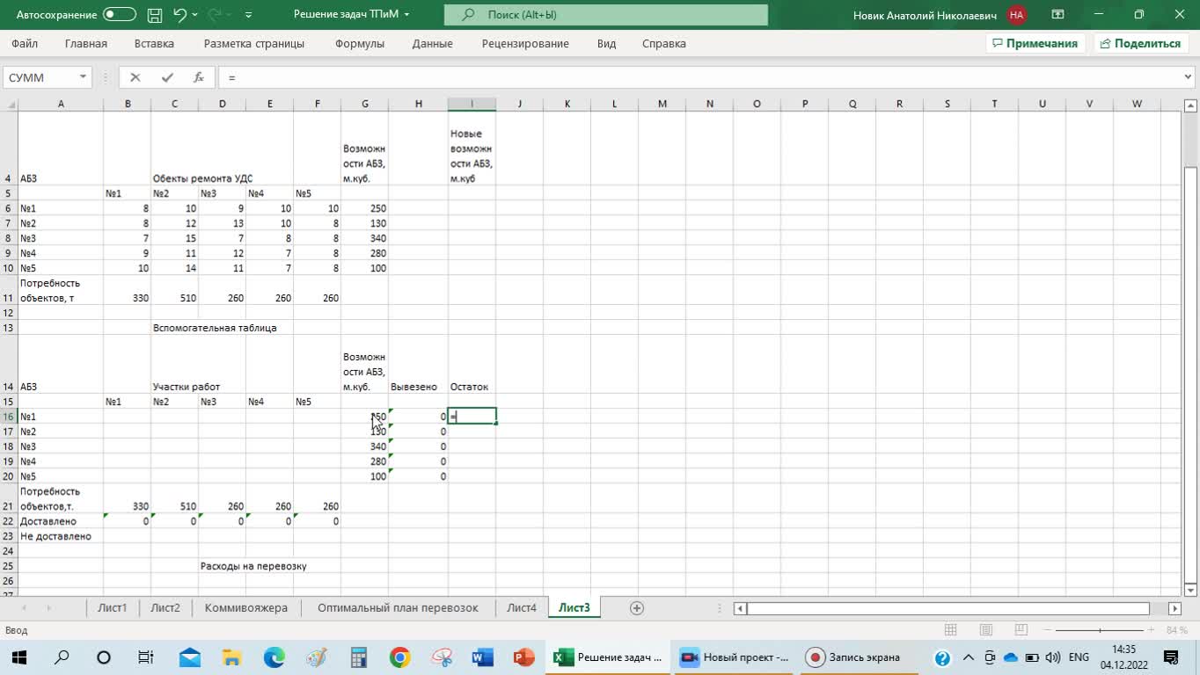Click the zoom slider handle
Screen dimensions: 1200x675
(x=1100, y=630)
